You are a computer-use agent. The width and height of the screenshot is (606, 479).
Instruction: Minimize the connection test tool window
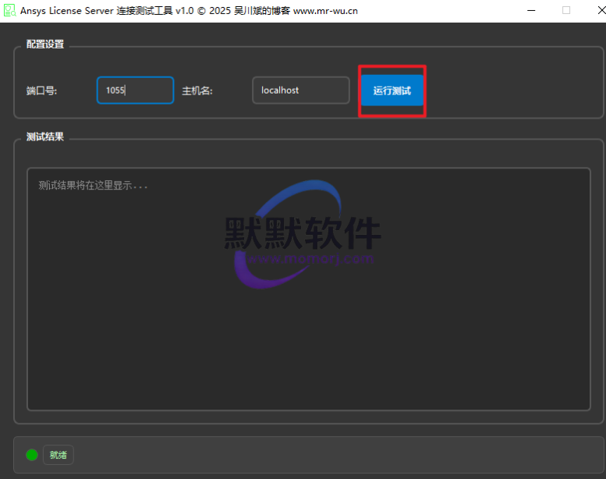point(531,11)
